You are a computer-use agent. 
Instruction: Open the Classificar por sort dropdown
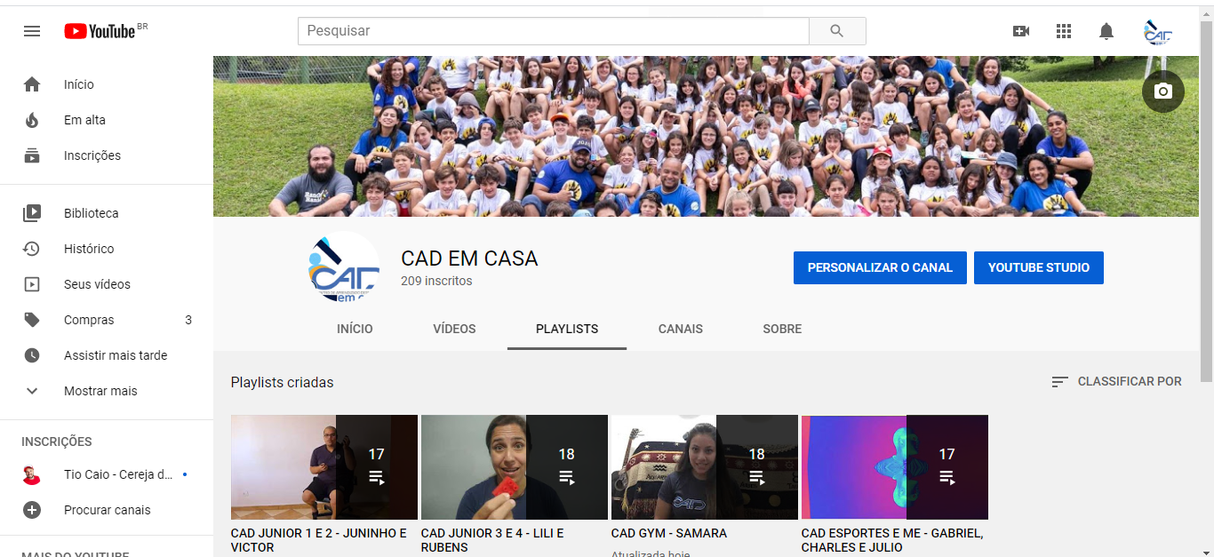pyautogui.click(x=1116, y=381)
